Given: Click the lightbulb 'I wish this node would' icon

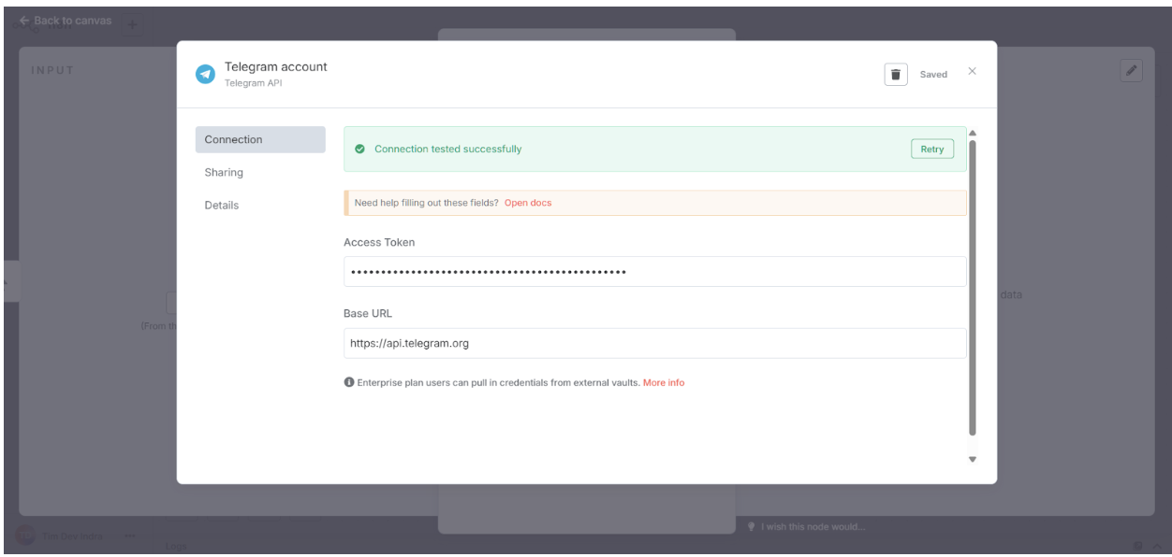Looking at the screenshot, I should click(752, 526).
